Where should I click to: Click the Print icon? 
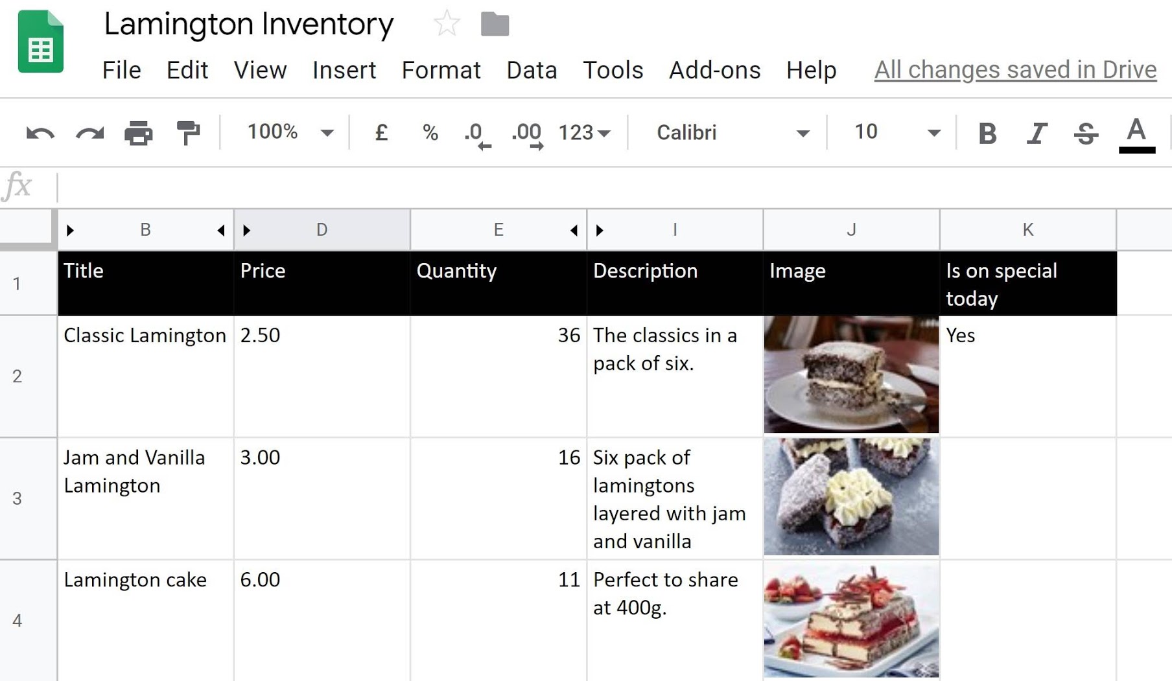[138, 133]
